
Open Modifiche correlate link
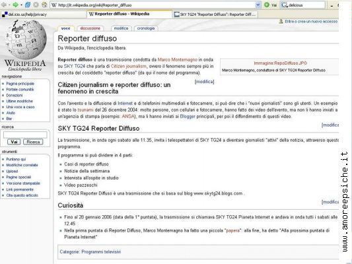pyautogui.click(x=22, y=165)
